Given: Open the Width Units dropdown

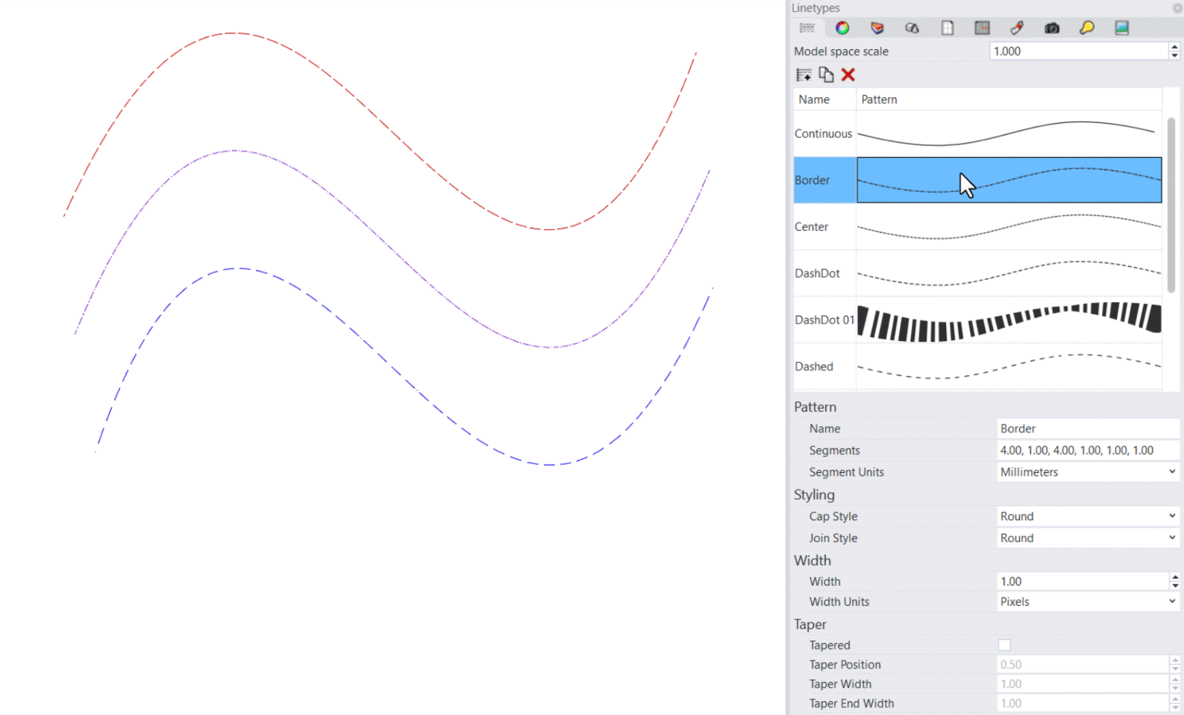Looking at the screenshot, I should point(1087,602).
